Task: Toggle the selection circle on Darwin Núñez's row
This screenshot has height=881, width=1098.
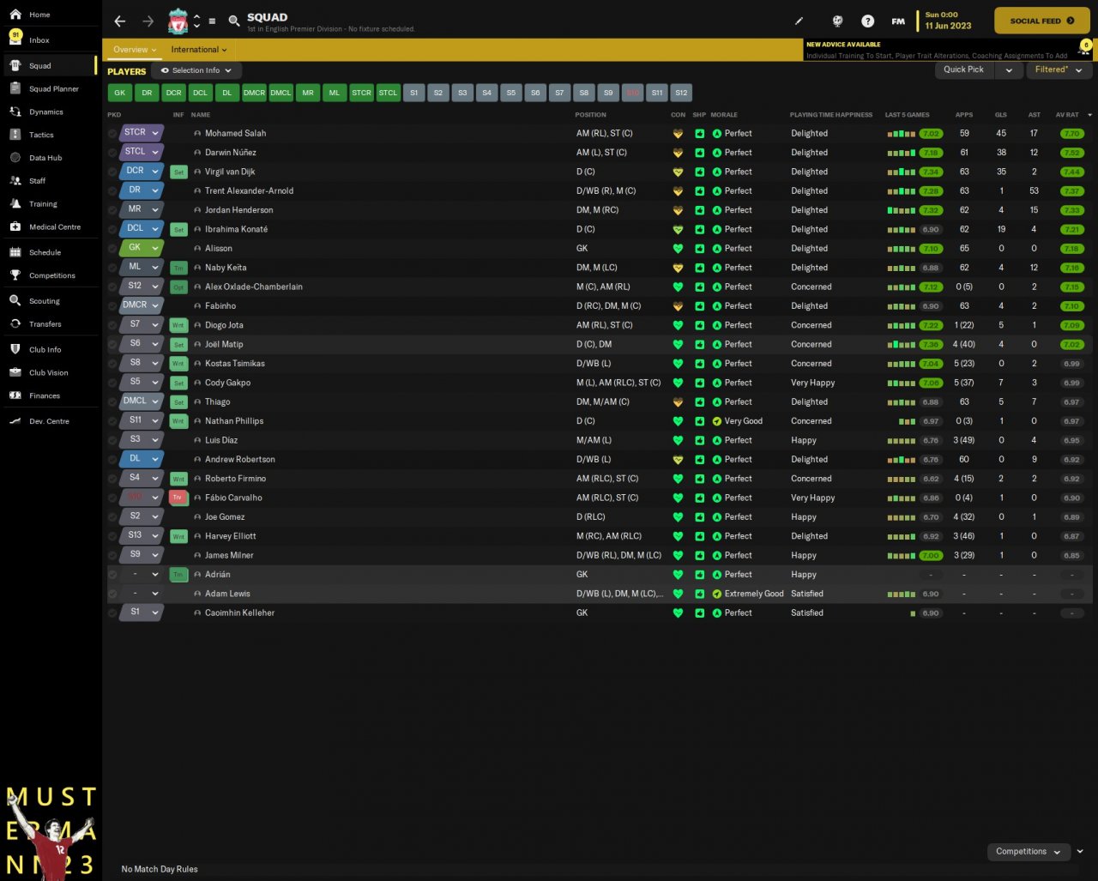Action: click(x=112, y=153)
